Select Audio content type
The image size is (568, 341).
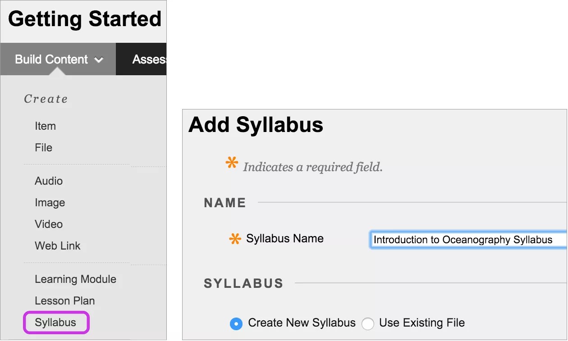pyautogui.click(x=48, y=181)
